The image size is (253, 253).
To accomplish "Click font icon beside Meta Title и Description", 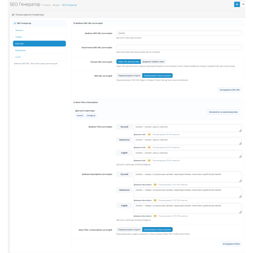I will [x=74, y=102].
